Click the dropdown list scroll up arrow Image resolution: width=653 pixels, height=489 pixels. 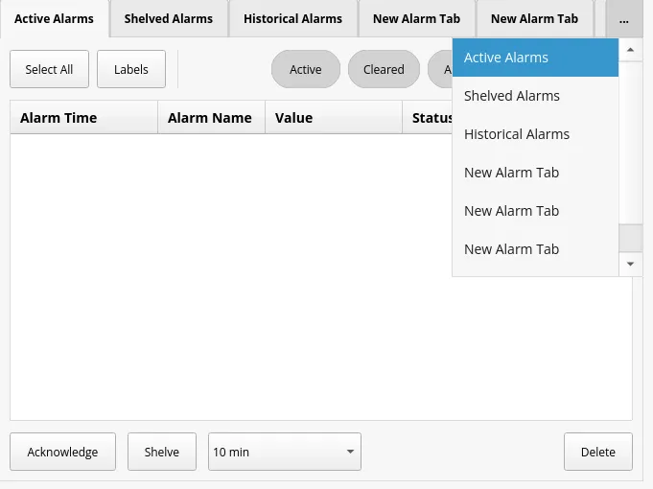(630, 49)
